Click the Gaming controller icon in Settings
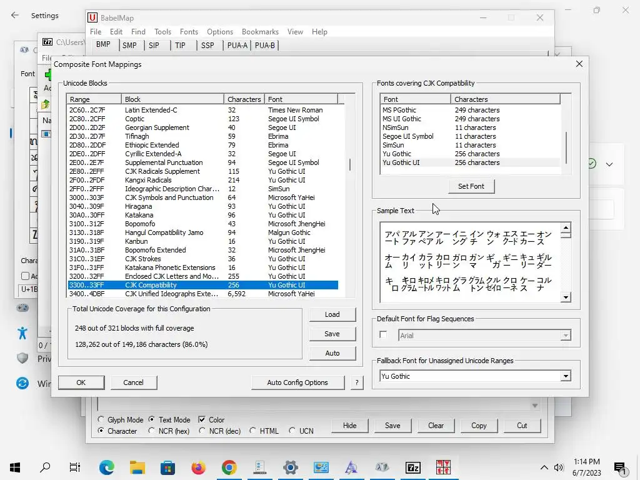The height and width of the screenshot is (480, 640). [22, 307]
